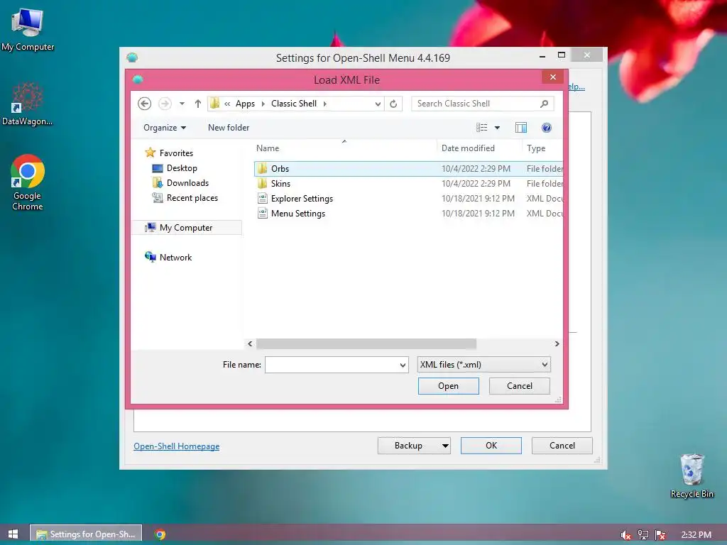Viewport: 727px width, 545px height.
Task: Click the Forward arrow in the file dialog
Action: (165, 104)
